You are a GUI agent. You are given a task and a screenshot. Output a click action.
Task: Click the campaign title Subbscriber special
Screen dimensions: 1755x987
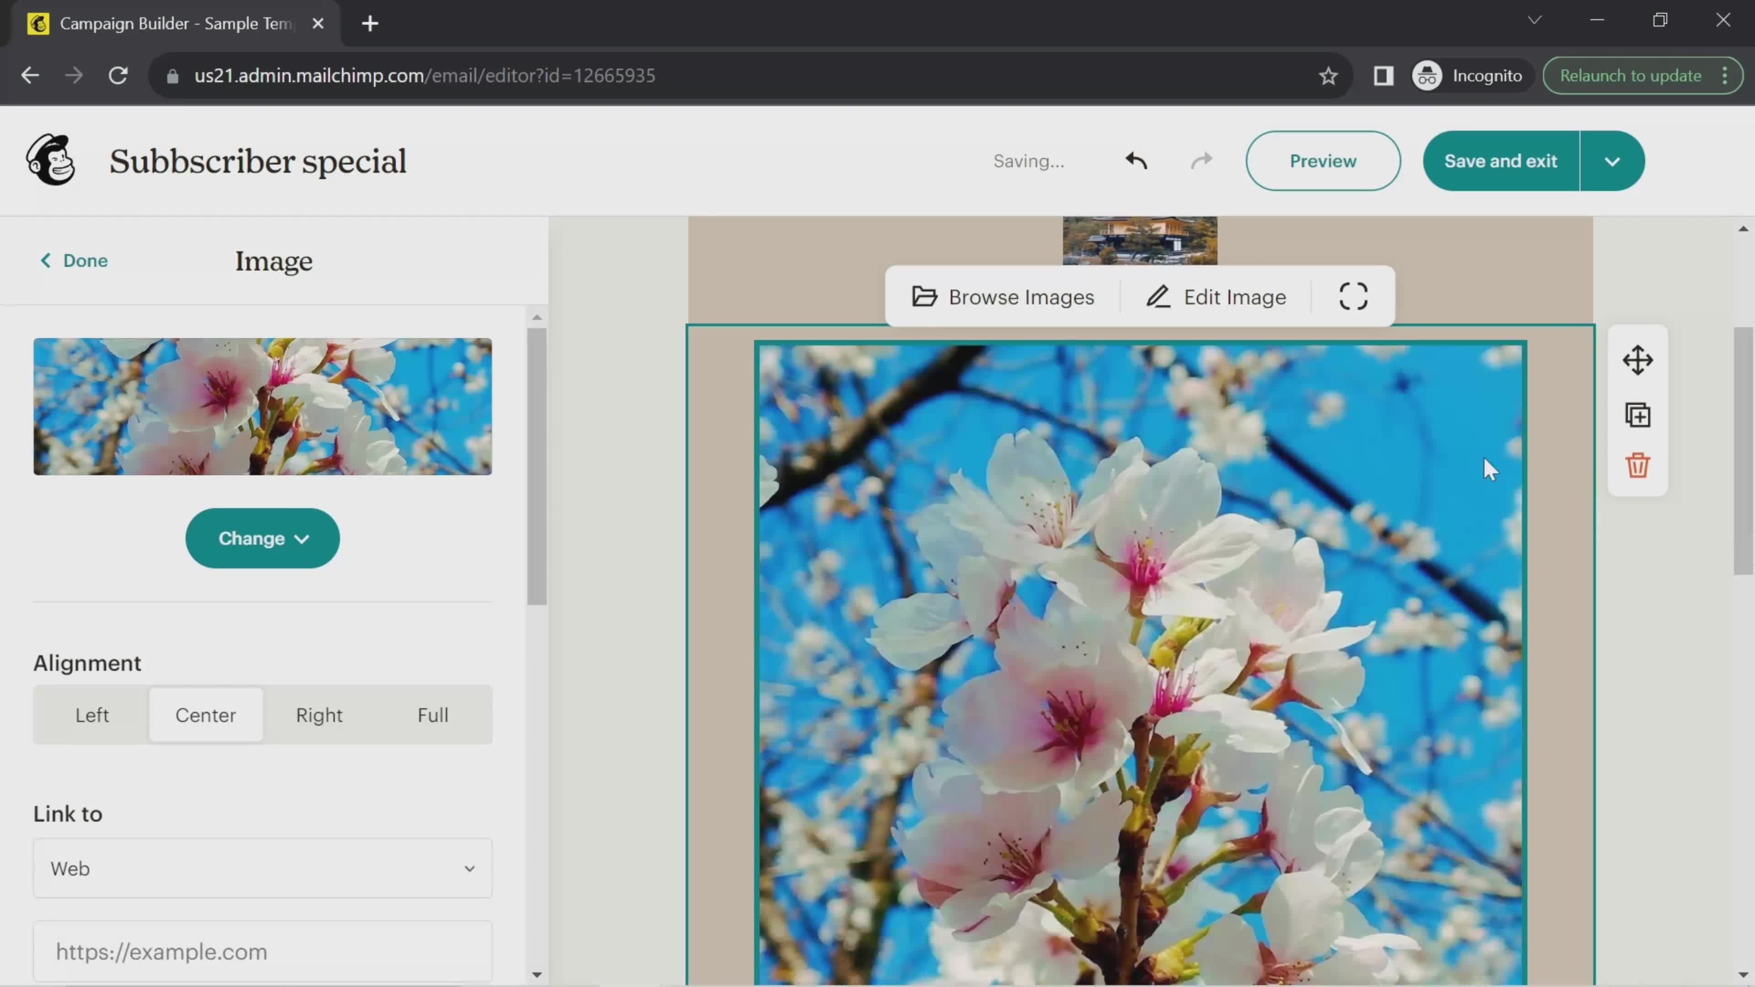tap(258, 160)
